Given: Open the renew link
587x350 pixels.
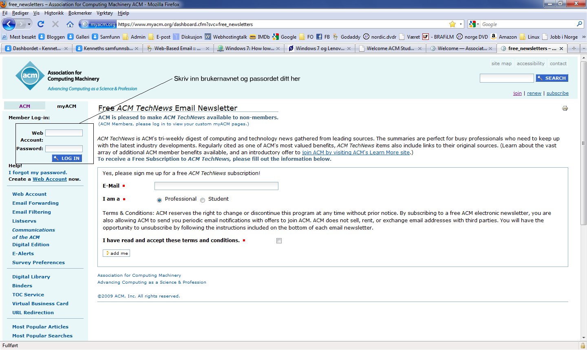Looking at the screenshot, I should pyautogui.click(x=534, y=93).
